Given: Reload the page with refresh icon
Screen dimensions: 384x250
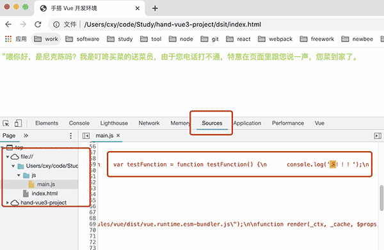Looking at the screenshot, I should pos(38,24).
